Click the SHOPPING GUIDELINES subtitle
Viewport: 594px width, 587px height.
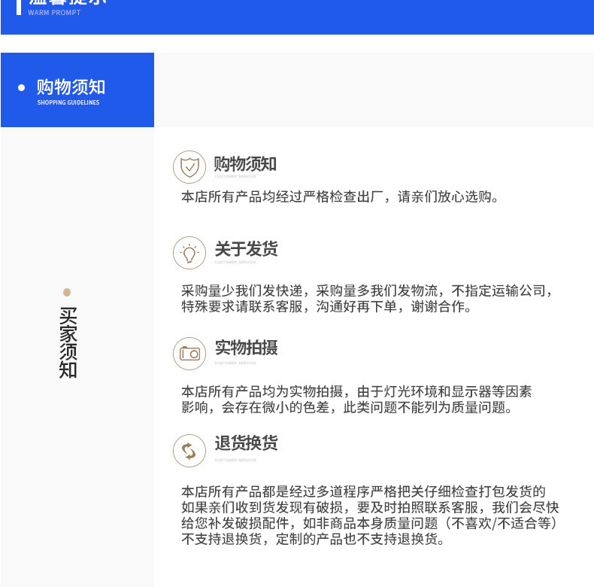tap(68, 102)
